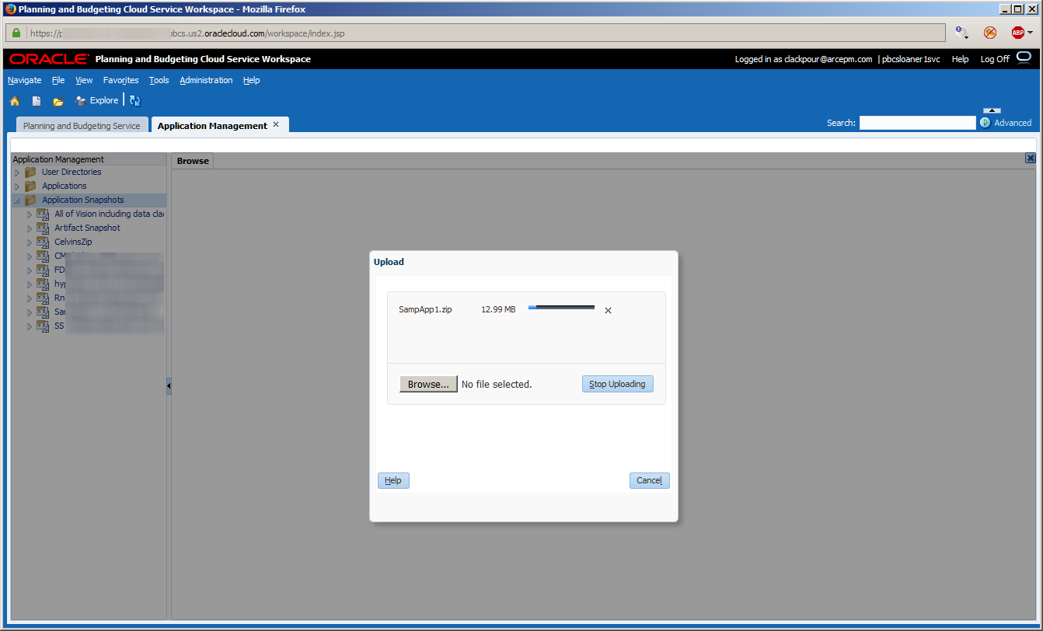Select User Directories in the tree
The image size is (1043, 631).
72,173
